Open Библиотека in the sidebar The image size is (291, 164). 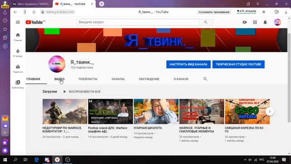(x=18, y=84)
